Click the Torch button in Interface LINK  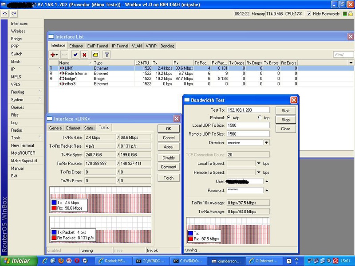pyautogui.click(x=169, y=178)
